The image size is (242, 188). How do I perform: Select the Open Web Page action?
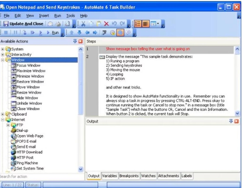pos(27,136)
